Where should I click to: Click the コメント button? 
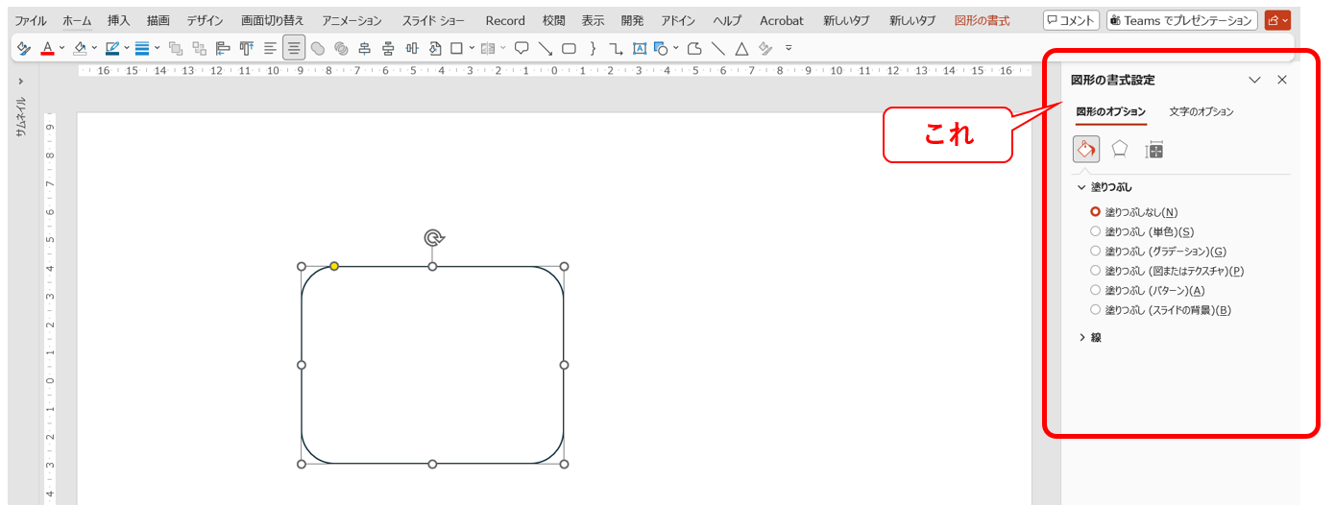[x=1071, y=20]
